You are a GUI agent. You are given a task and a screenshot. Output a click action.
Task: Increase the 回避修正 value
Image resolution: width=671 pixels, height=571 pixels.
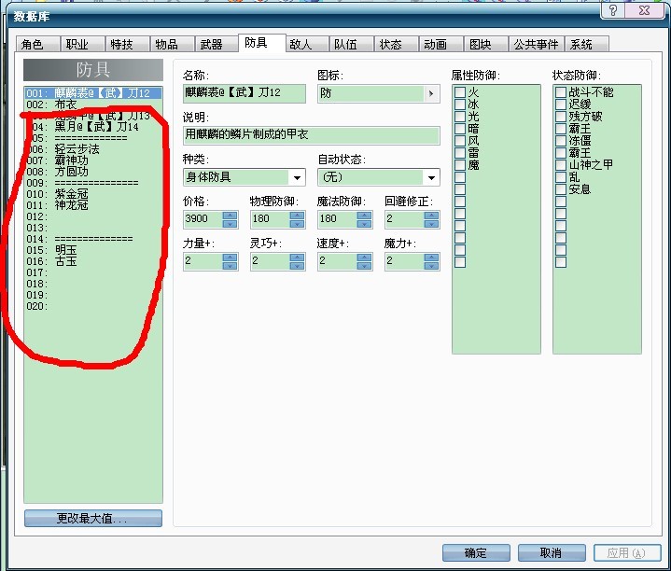click(431, 216)
